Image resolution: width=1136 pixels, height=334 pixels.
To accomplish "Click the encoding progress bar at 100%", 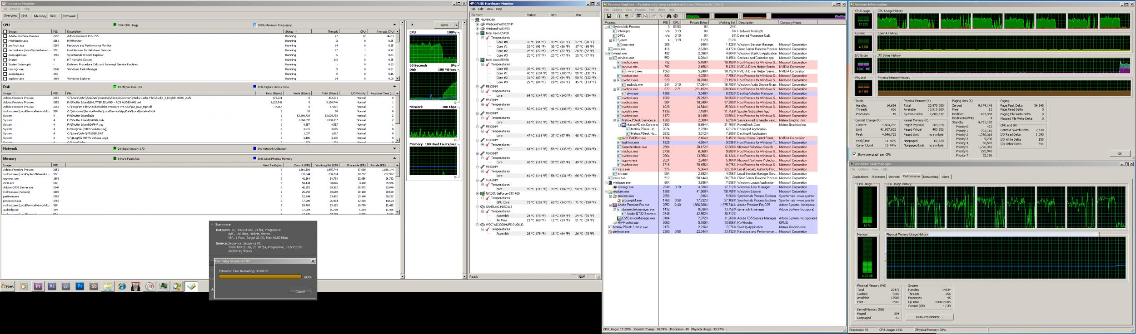I will click(260, 277).
